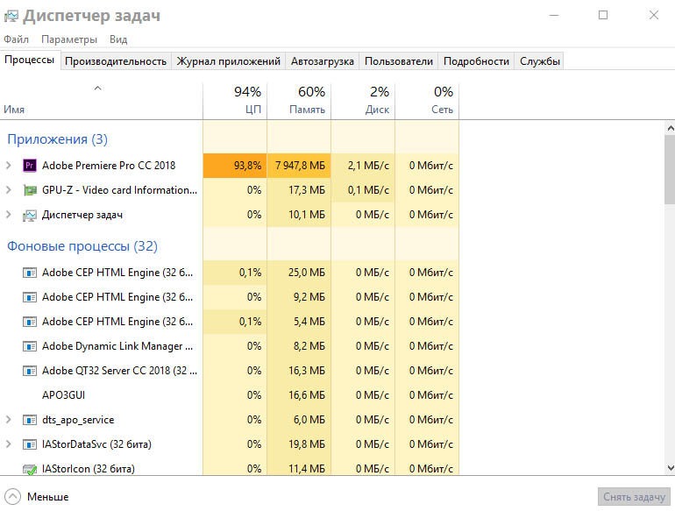Screen dimensions: 675x511
Task: Click icon of Adobe CEP HTML Engine 9,2 МБ
Action: [29, 297]
